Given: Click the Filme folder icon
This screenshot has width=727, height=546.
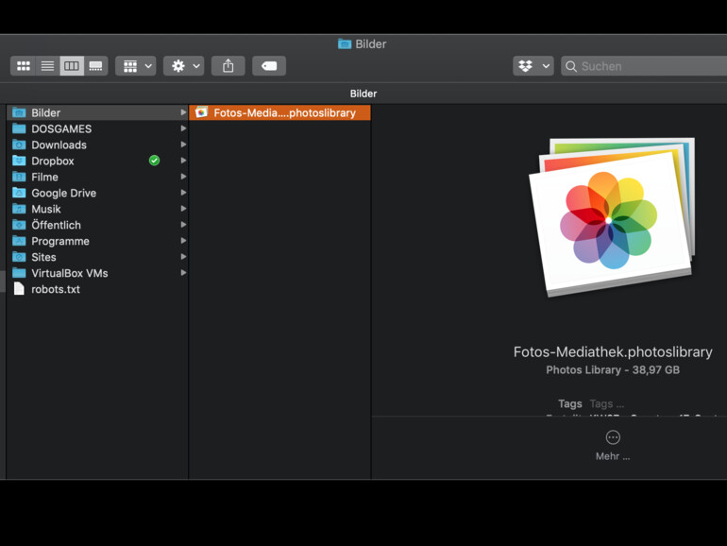Looking at the screenshot, I should click(x=19, y=177).
